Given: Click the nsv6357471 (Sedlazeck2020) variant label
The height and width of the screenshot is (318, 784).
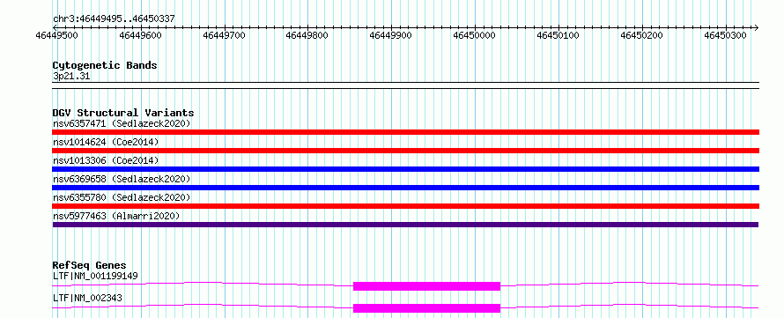Looking at the screenshot, I should (122, 123).
